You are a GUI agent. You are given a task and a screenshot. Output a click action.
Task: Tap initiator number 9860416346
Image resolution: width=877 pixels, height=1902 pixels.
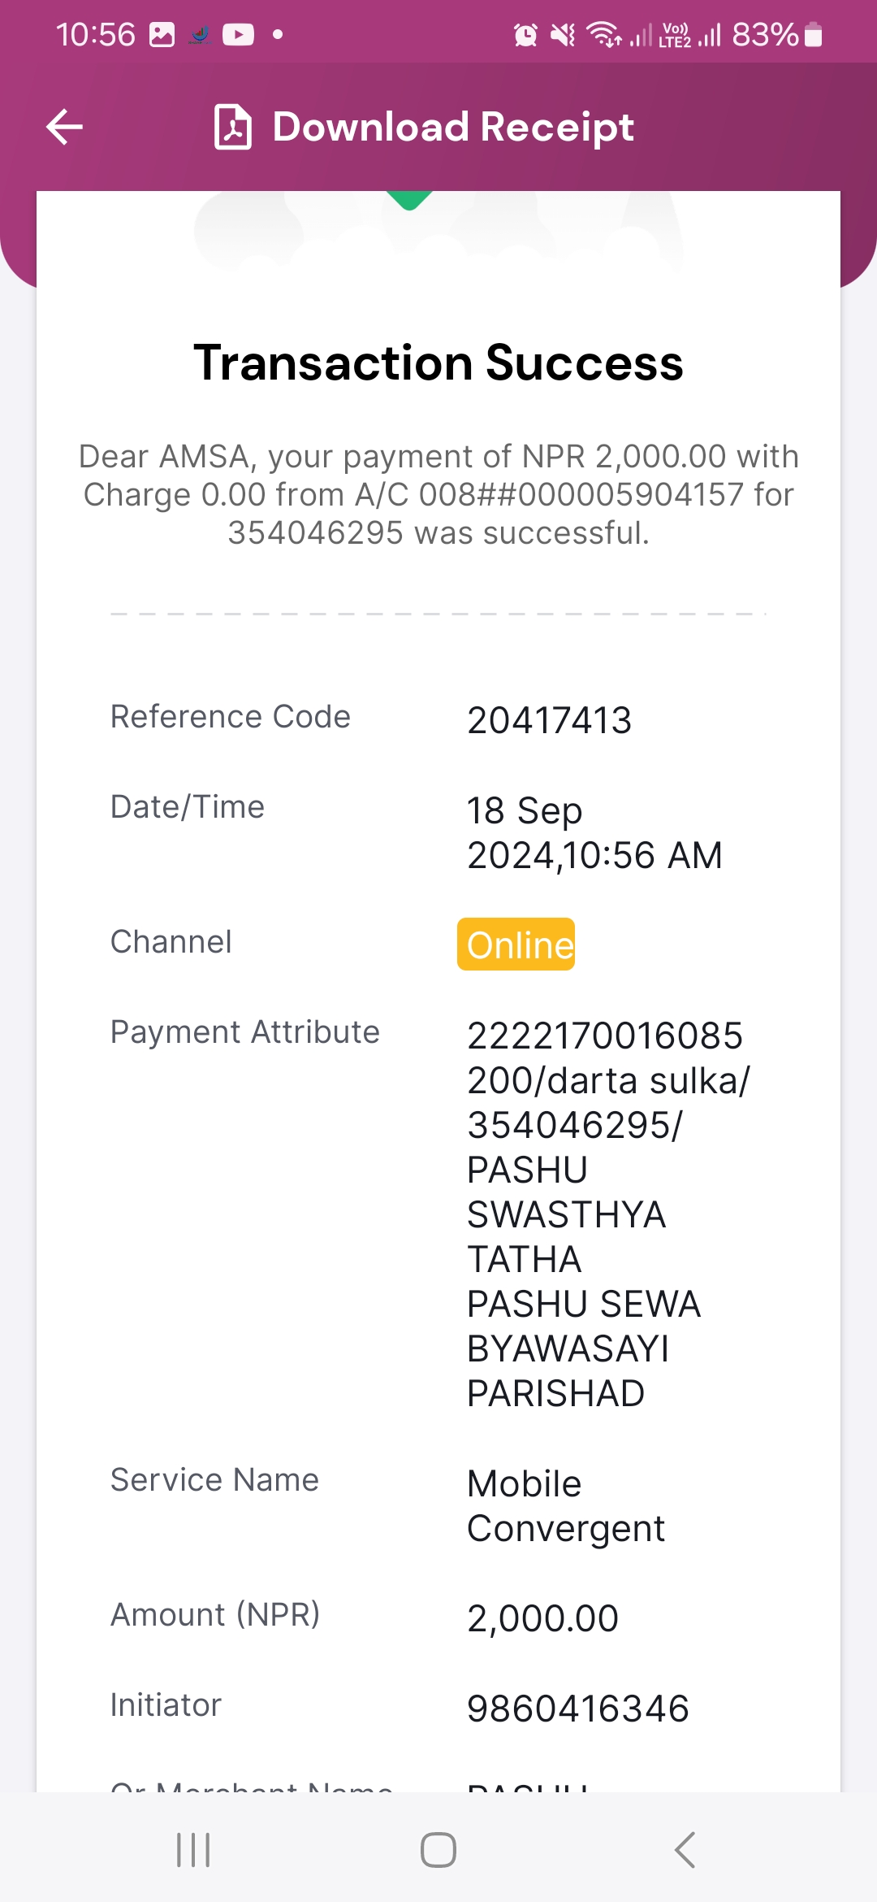tap(578, 1709)
